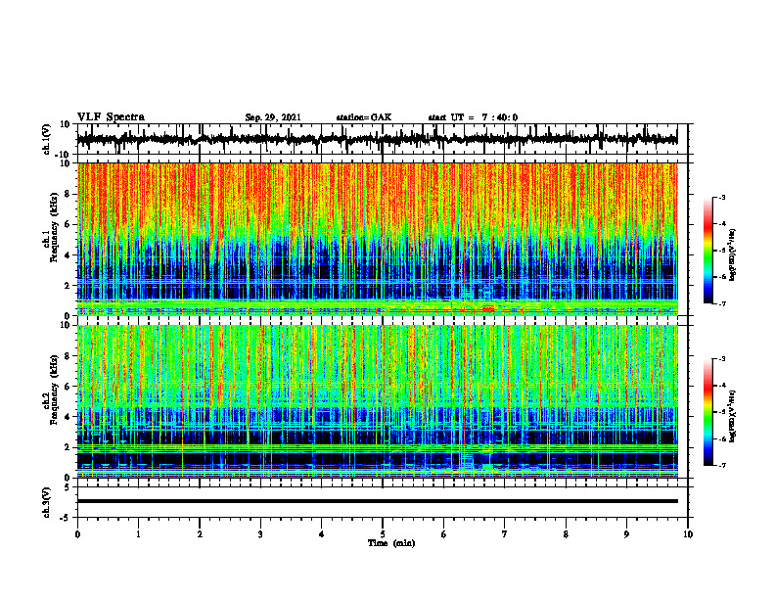Click the "2" kHz tick of ch.1 spectrogram
This screenshot has height=599, width=775.
point(68,286)
